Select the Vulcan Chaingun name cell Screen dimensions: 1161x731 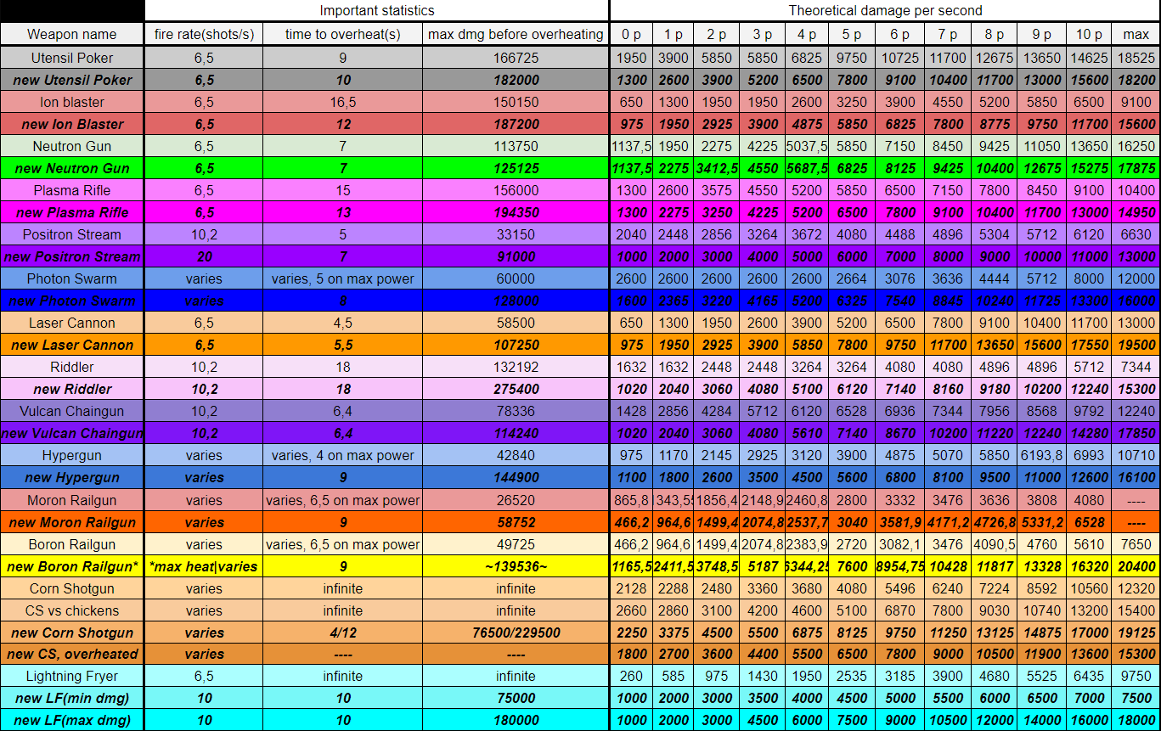tap(72, 411)
